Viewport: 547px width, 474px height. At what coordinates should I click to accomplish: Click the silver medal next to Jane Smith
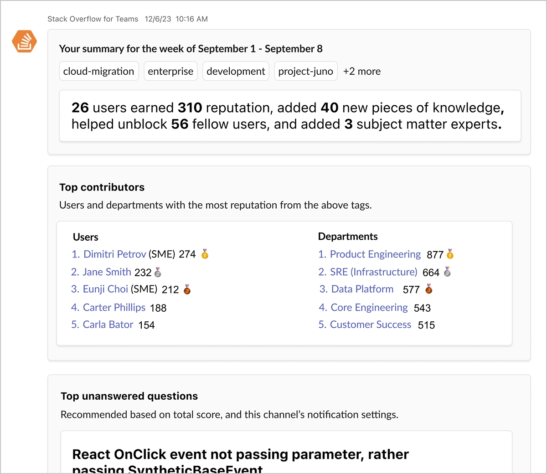pos(158,272)
